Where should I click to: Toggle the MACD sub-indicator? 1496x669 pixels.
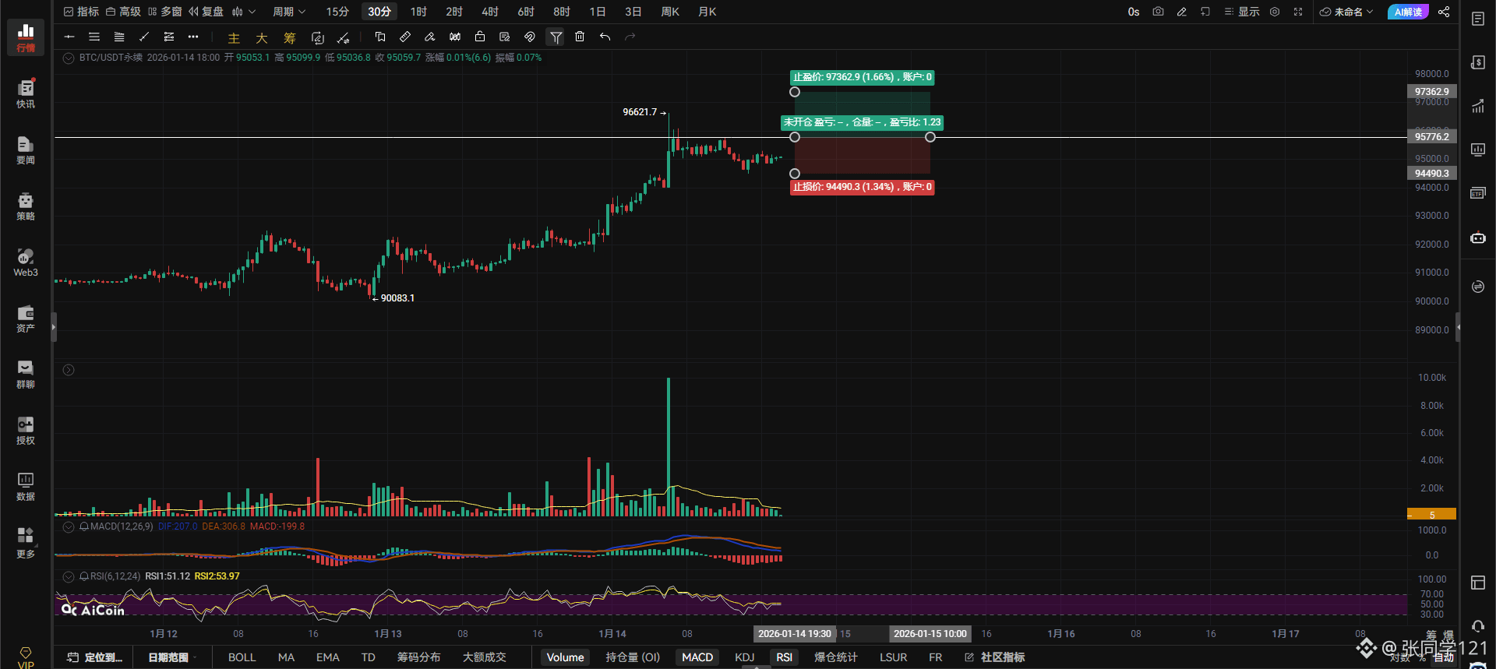[x=697, y=657]
